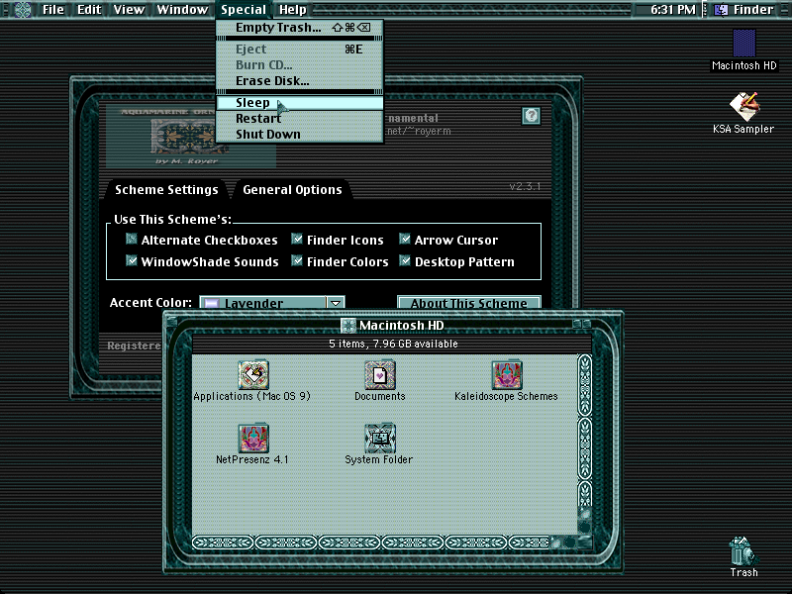Switch to the General Options tab
This screenshot has width=792, height=594.
(x=292, y=189)
